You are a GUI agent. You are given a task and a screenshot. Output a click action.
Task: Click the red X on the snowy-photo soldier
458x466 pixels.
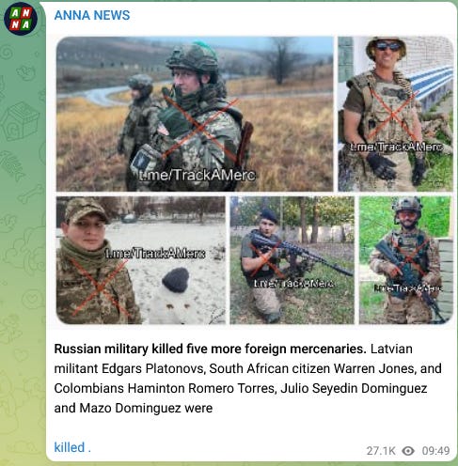click(99, 287)
